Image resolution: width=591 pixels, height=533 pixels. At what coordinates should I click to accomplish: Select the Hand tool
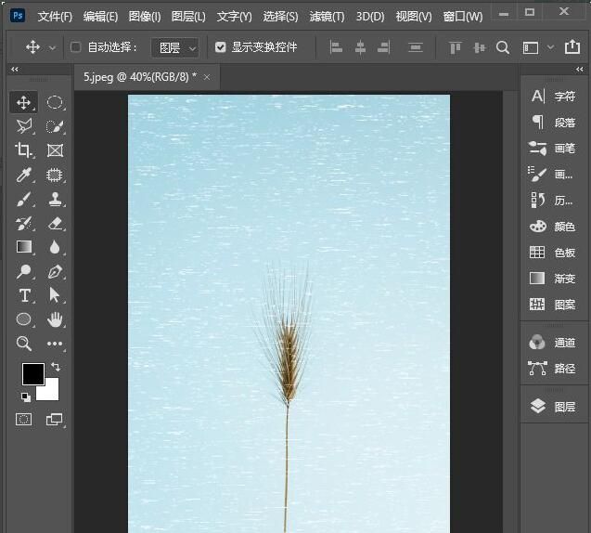[x=55, y=319]
